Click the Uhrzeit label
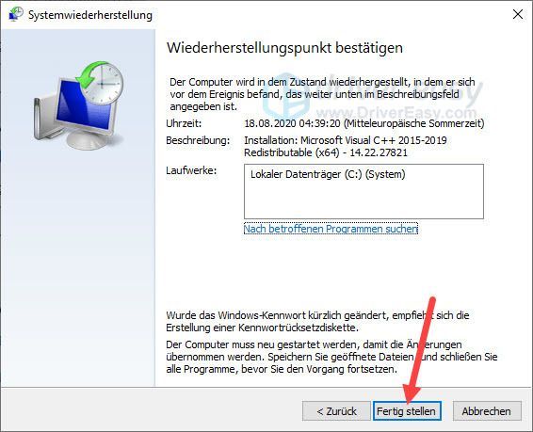 184,123
